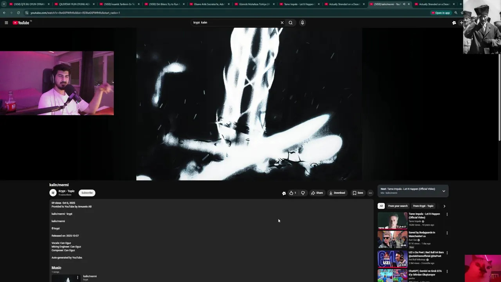The height and width of the screenshot is (282, 501).
Task: Open options for ChatGPT Gemini GTA video
Action: (447, 271)
